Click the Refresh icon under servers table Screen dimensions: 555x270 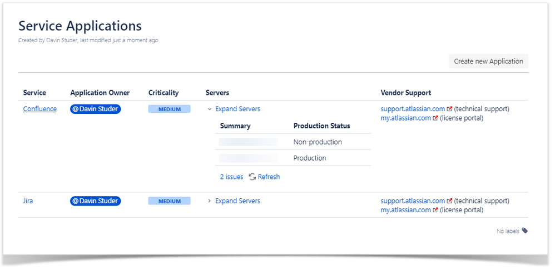pos(252,177)
